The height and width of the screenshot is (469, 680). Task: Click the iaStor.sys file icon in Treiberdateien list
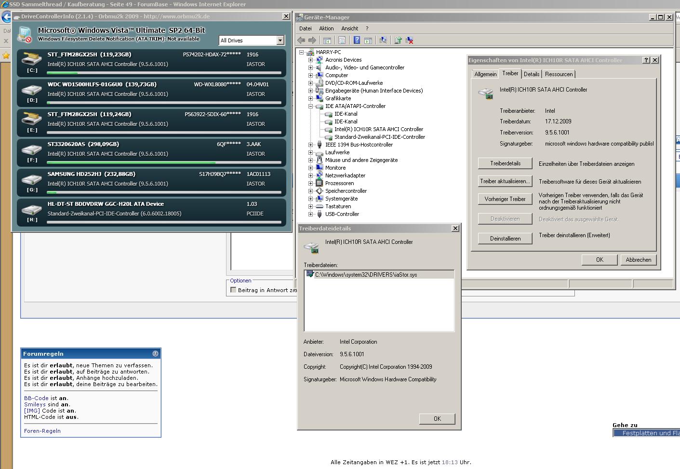310,274
